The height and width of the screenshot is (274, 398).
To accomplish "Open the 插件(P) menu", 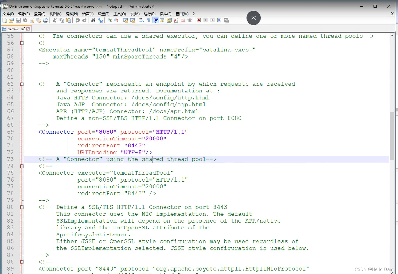I will (x=166, y=14).
